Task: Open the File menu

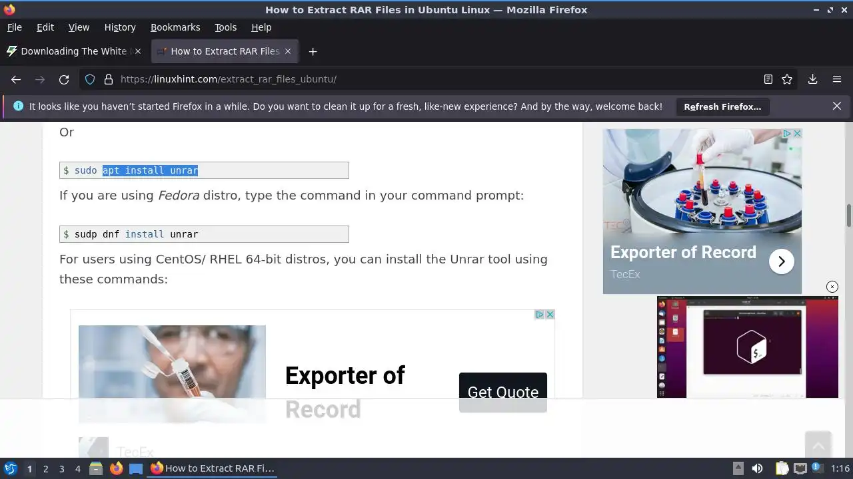Action: pos(15,27)
